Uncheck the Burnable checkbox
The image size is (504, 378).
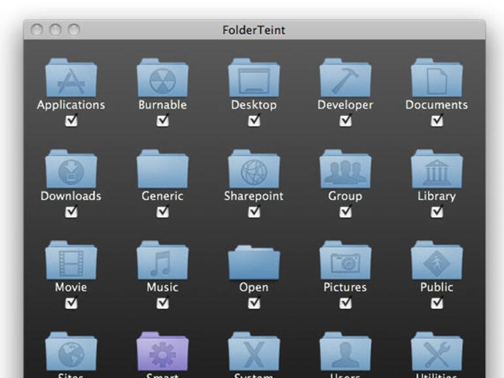pos(162,120)
